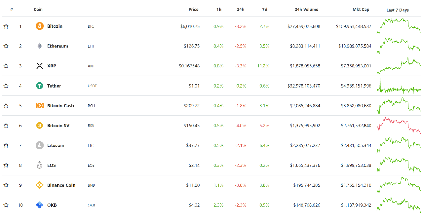Sort by the 1h change header
This screenshot has width=423, height=216.
219,10
